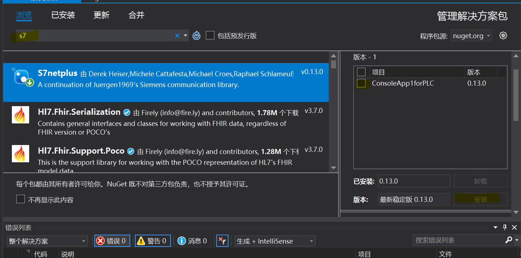Screen dimensions: 521x258
Task: Tick the select-all projects header checkbox
Action: tap(361, 72)
